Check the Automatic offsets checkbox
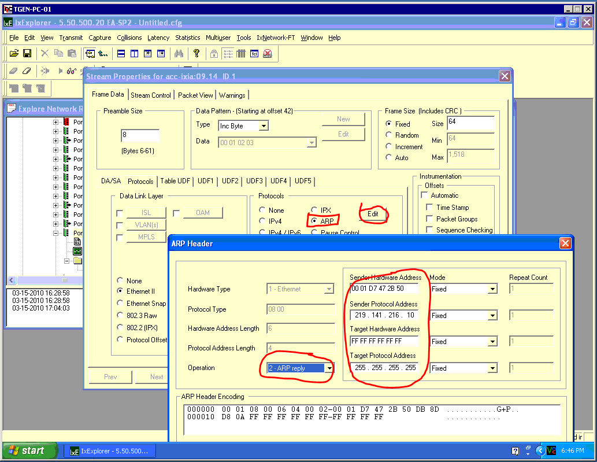 click(424, 195)
